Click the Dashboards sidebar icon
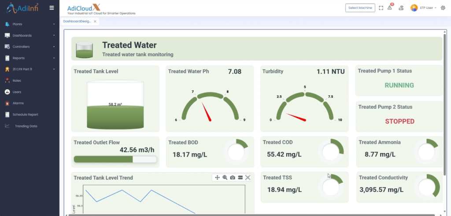The height and width of the screenshot is (216, 451). [x=7, y=36]
